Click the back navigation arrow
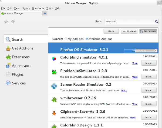Screen dimensions: 162x128 (x=6, y=21)
